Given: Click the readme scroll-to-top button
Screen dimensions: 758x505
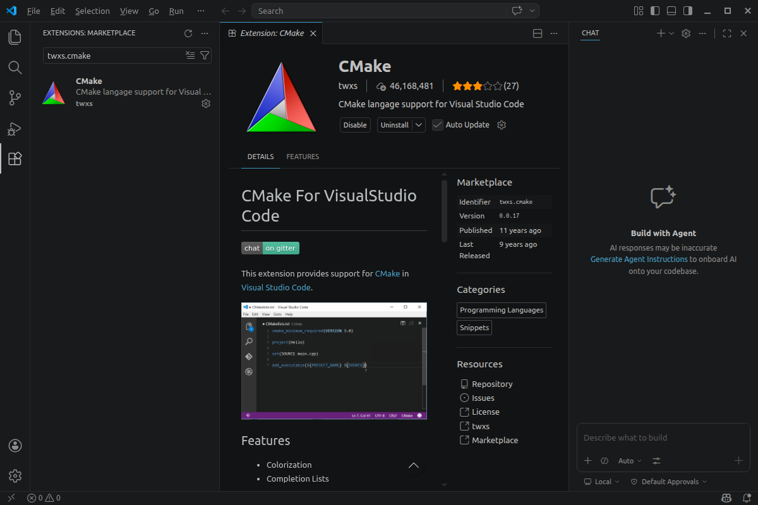Looking at the screenshot, I should pos(414,466).
